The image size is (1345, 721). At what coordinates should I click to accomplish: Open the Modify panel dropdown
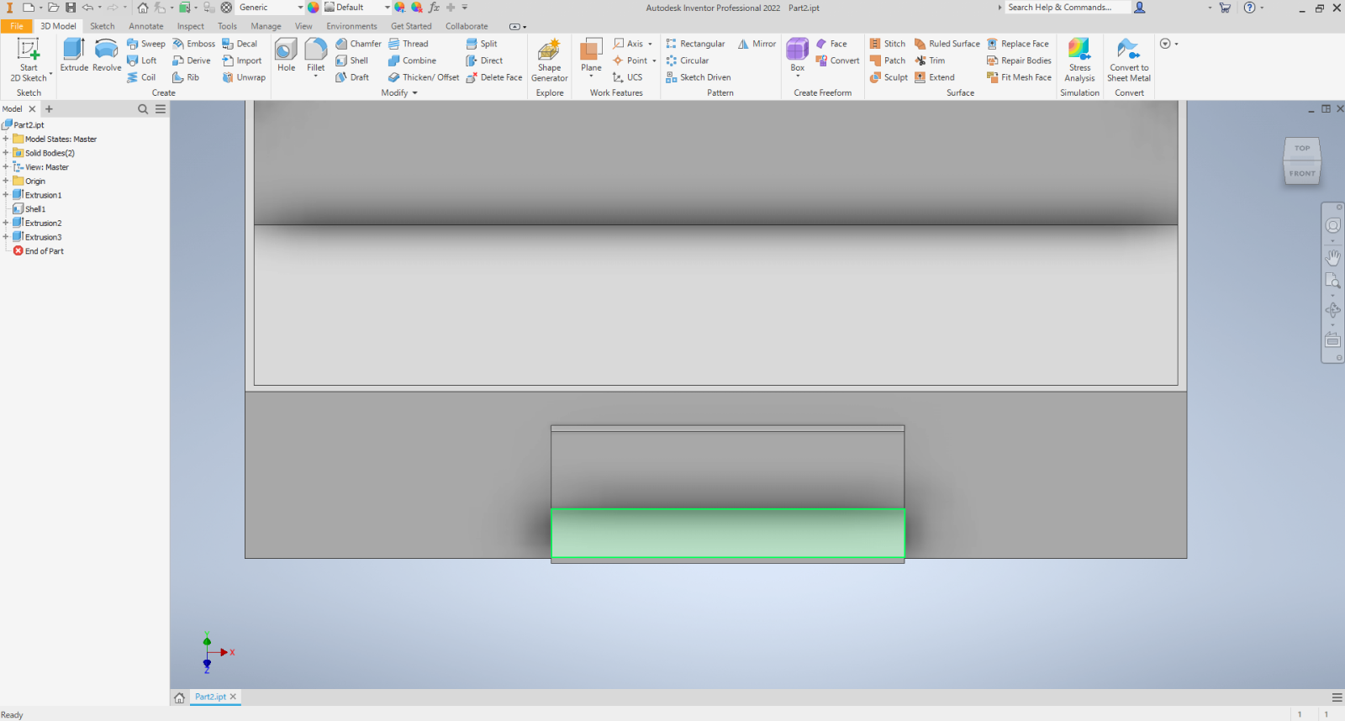click(x=399, y=93)
